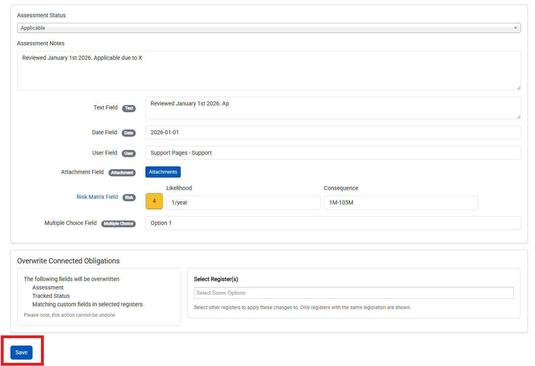Select the Date Field input showing 2026-01-01

coord(333,133)
